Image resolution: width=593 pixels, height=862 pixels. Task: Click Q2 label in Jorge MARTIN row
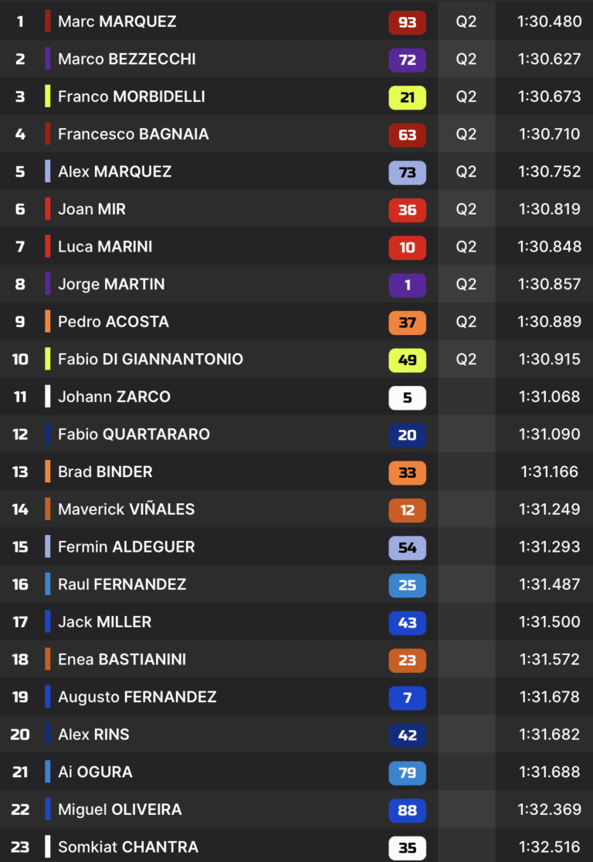(466, 284)
